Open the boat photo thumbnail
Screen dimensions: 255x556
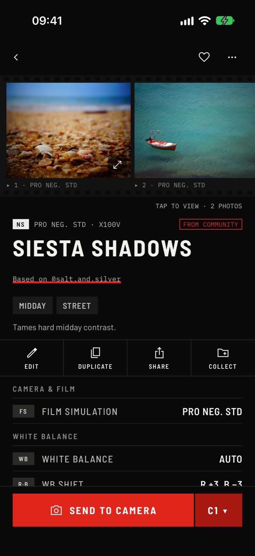click(x=194, y=130)
